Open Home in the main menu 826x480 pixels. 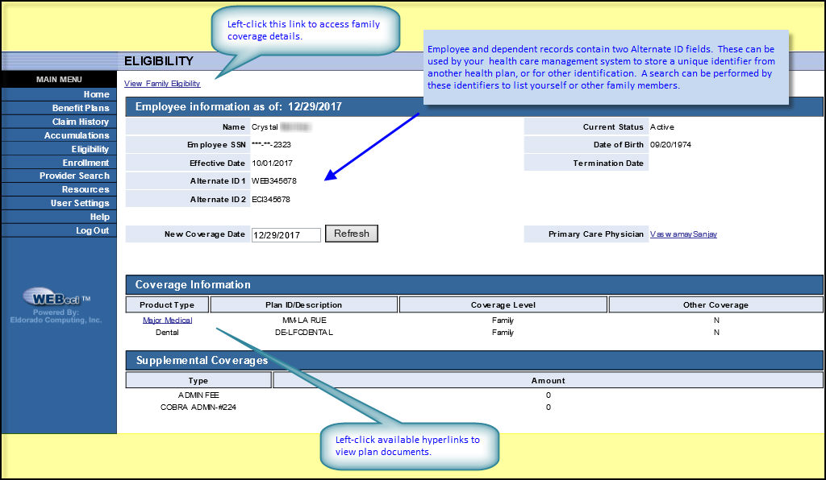[96, 94]
